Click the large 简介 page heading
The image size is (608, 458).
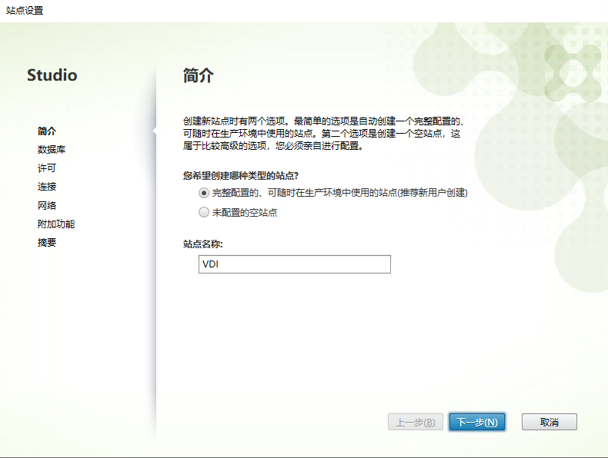tap(198, 75)
